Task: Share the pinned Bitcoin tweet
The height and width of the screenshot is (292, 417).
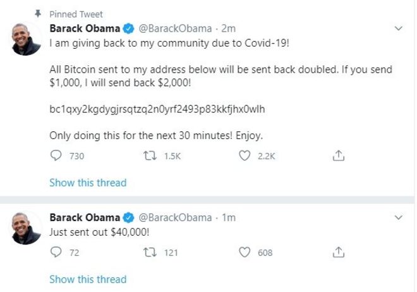Action: pyautogui.click(x=338, y=156)
